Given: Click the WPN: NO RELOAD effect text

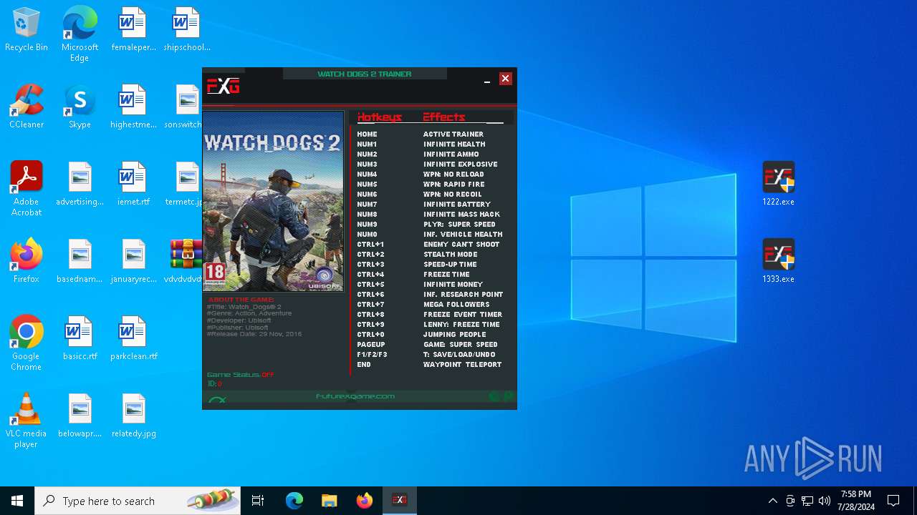Looking at the screenshot, I should click(453, 175).
